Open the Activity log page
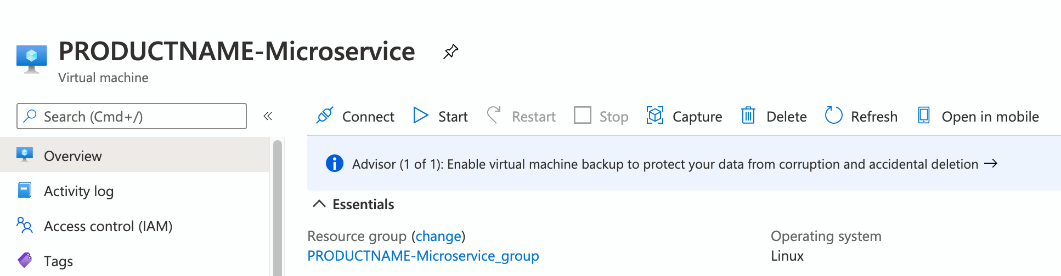1061x276 pixels. (x=78, y=191)
